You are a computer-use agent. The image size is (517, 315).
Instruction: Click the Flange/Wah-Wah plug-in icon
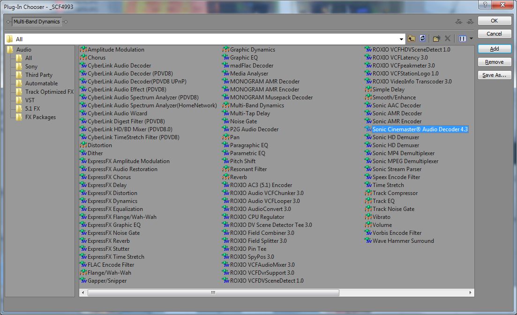pos(83,273)
